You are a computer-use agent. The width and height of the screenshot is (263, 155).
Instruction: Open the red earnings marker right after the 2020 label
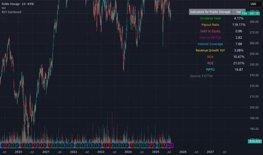point(22,145)
